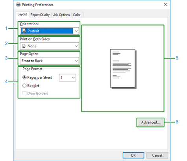This screenshot has width=187, height=161.
Task: Click the highlighted Portrait selection field
Action: pyautogui.click(x=47, y=31)
